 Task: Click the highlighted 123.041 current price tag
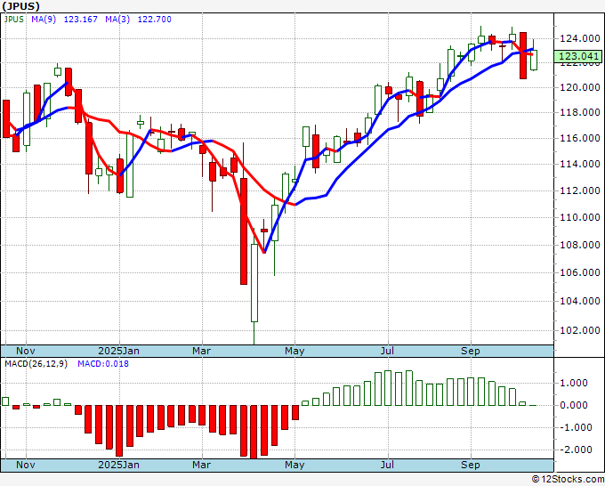pos(578,56)
